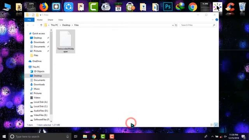Expand the ribbon chevron in Explorer
Image resolution: width=249 pixels, height=140 pixels.
point(213,20)
